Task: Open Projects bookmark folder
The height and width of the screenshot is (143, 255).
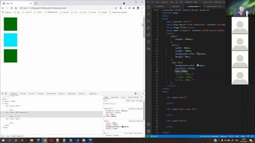Action: (103, 12)
